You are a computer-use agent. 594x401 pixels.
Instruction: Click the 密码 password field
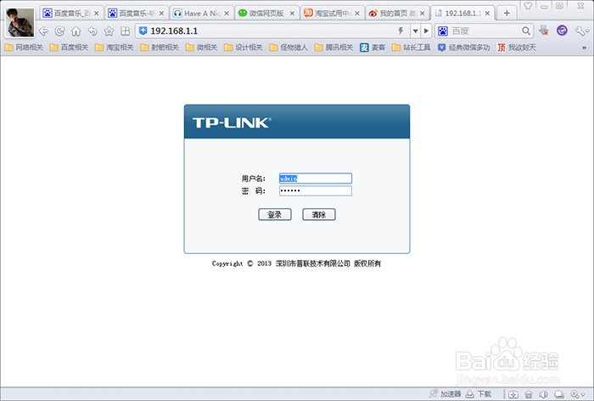(x=316, y=190)
